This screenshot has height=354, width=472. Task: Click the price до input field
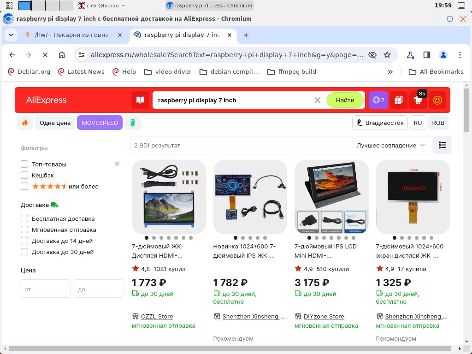pos(99,289)
